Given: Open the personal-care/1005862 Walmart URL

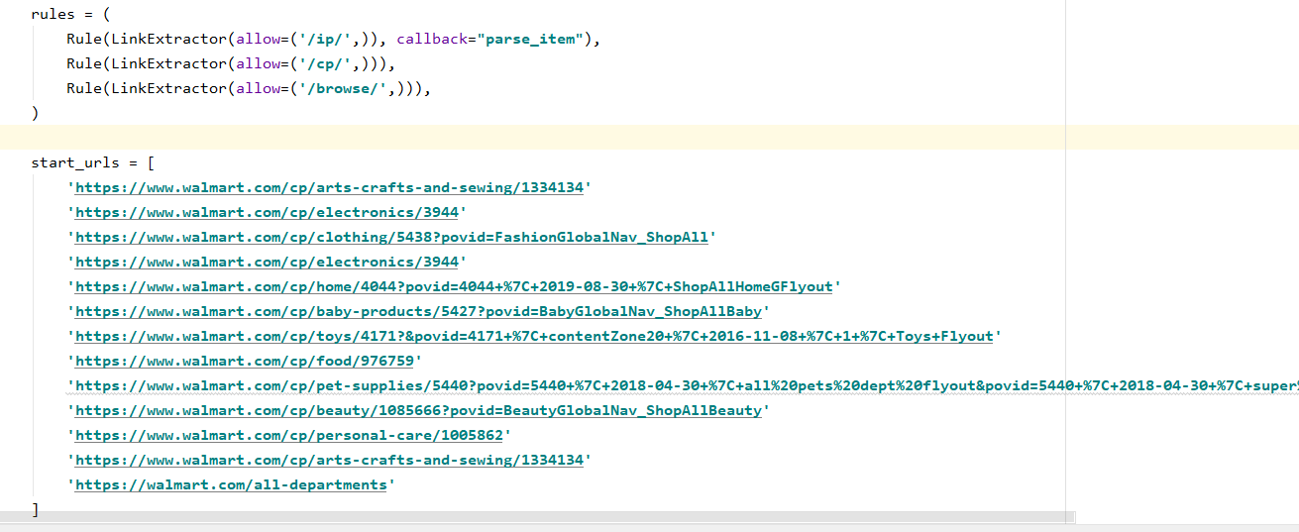Looking at the screenshot, I should [289, 435].
